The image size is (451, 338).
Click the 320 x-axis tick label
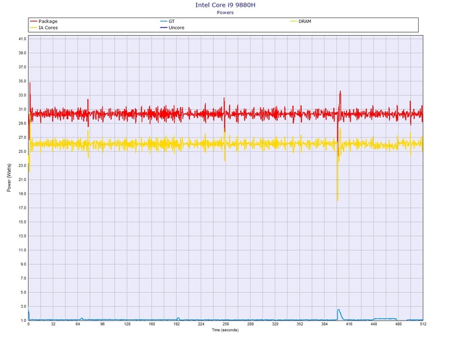pos(275,324)
